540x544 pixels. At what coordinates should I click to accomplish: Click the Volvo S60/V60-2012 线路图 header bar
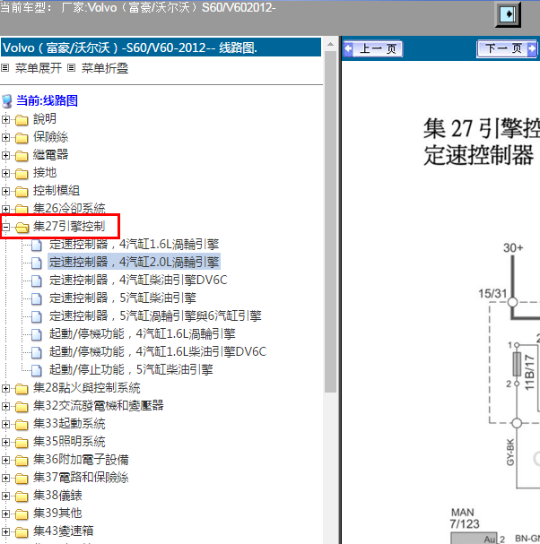tap(161, 47)
